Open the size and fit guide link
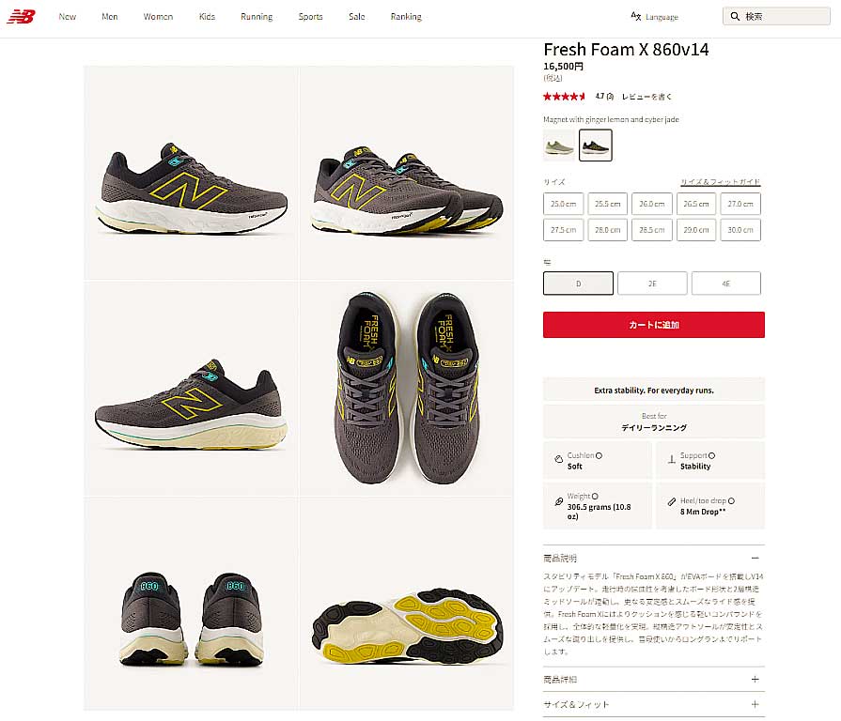 pyautogui.click(x=721, y=182)
